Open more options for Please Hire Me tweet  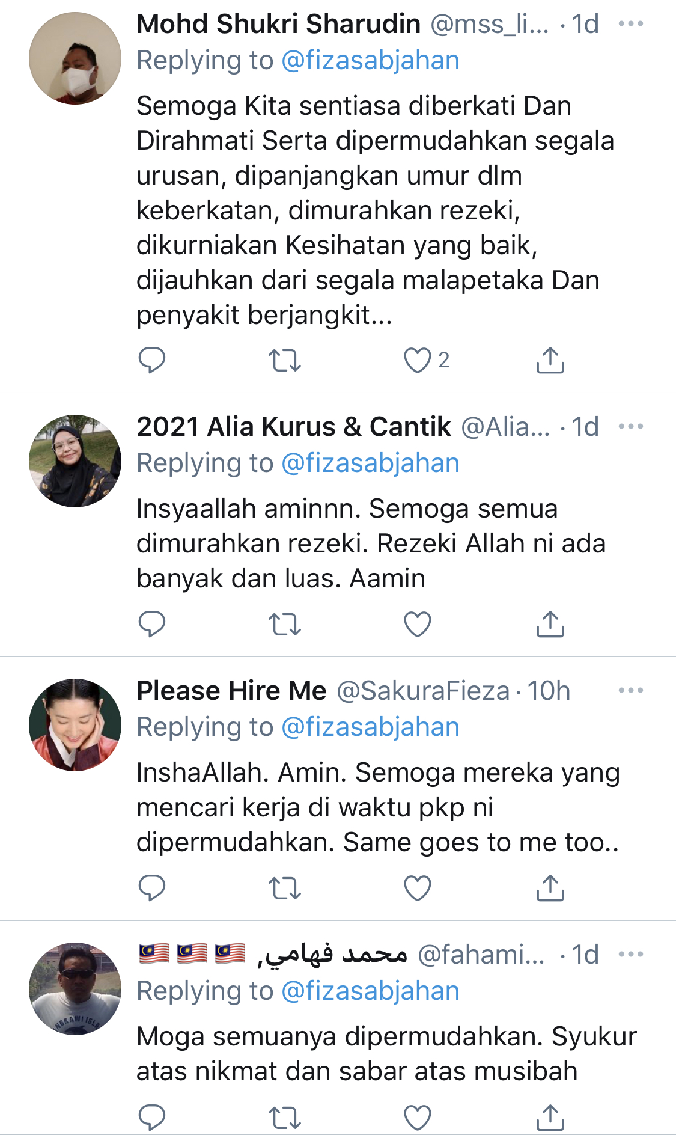[x=630, y=691]
